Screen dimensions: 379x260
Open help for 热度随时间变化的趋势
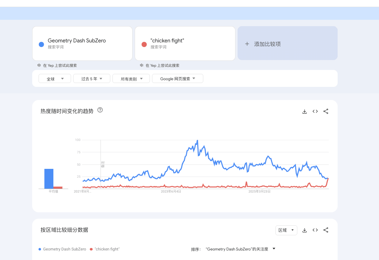100,110
